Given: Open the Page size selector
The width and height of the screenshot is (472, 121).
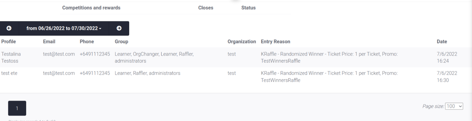Looking at the screenshot, I should tap(454, 106).
